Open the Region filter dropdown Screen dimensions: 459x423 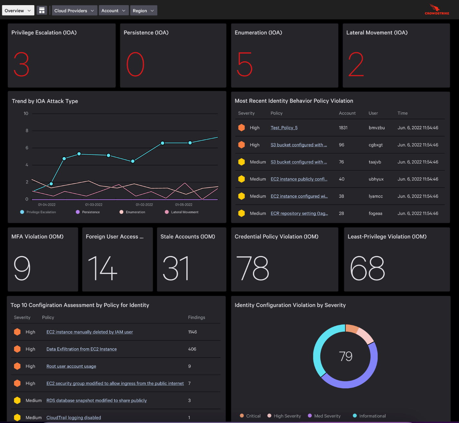point(143,11)
